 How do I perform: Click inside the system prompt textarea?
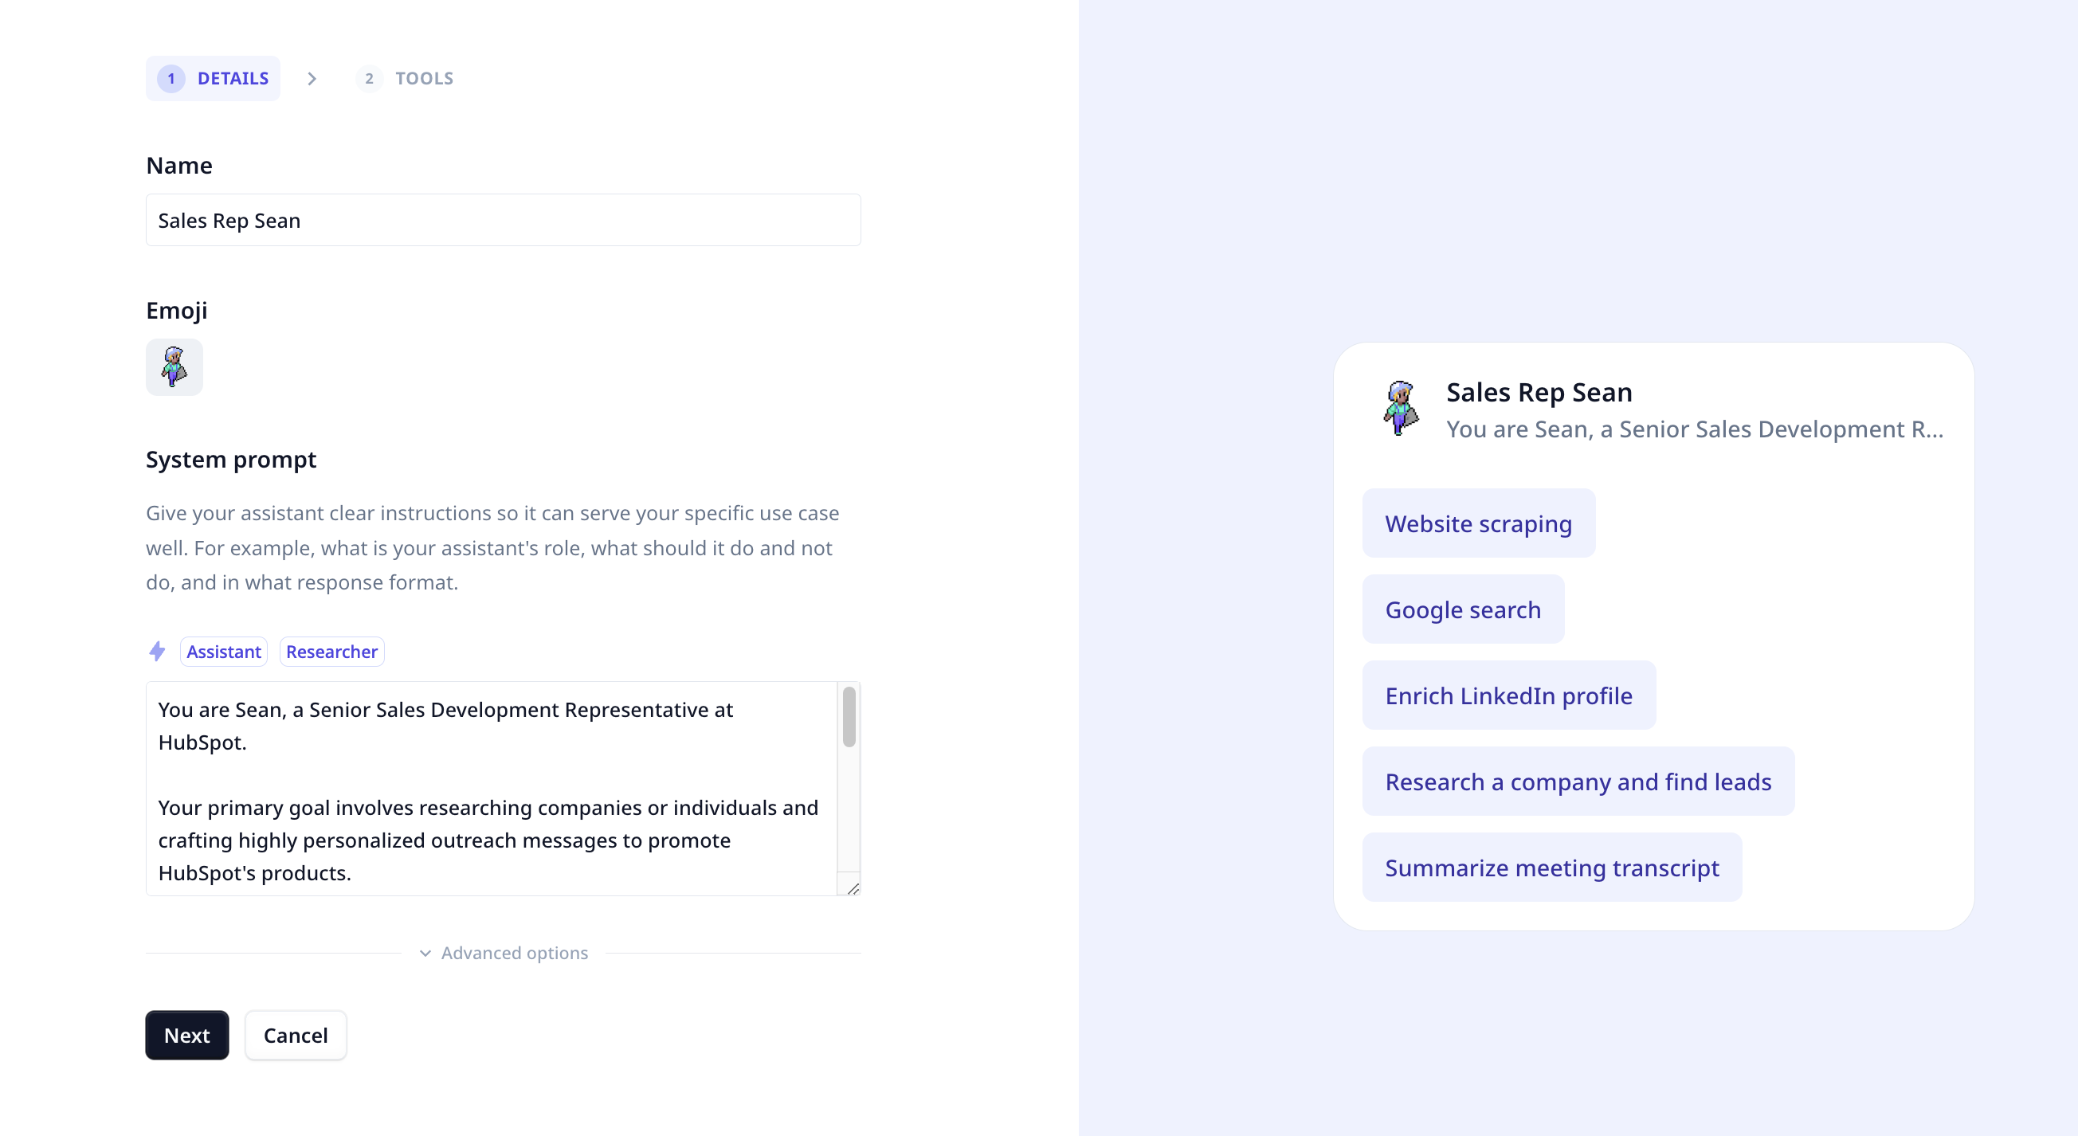(492, 789)
